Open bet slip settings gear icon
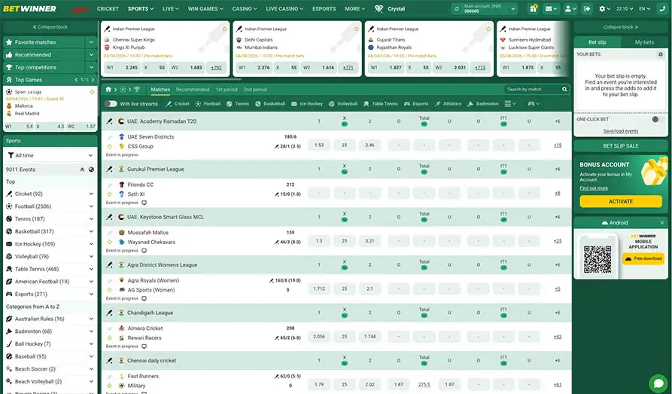This screenshot has height=394, width=672. tap(661, 54)
